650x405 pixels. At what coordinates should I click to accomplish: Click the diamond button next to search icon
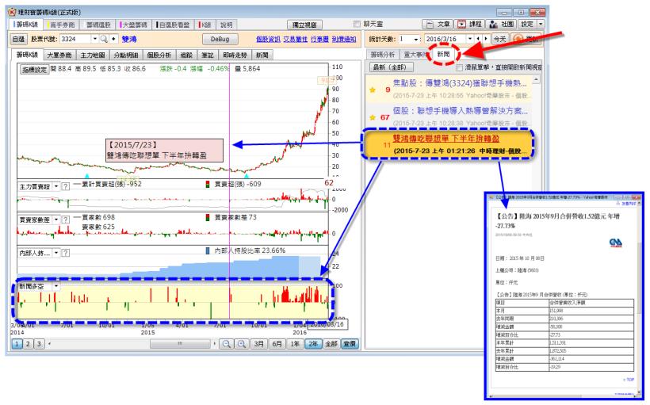[113, 39]
